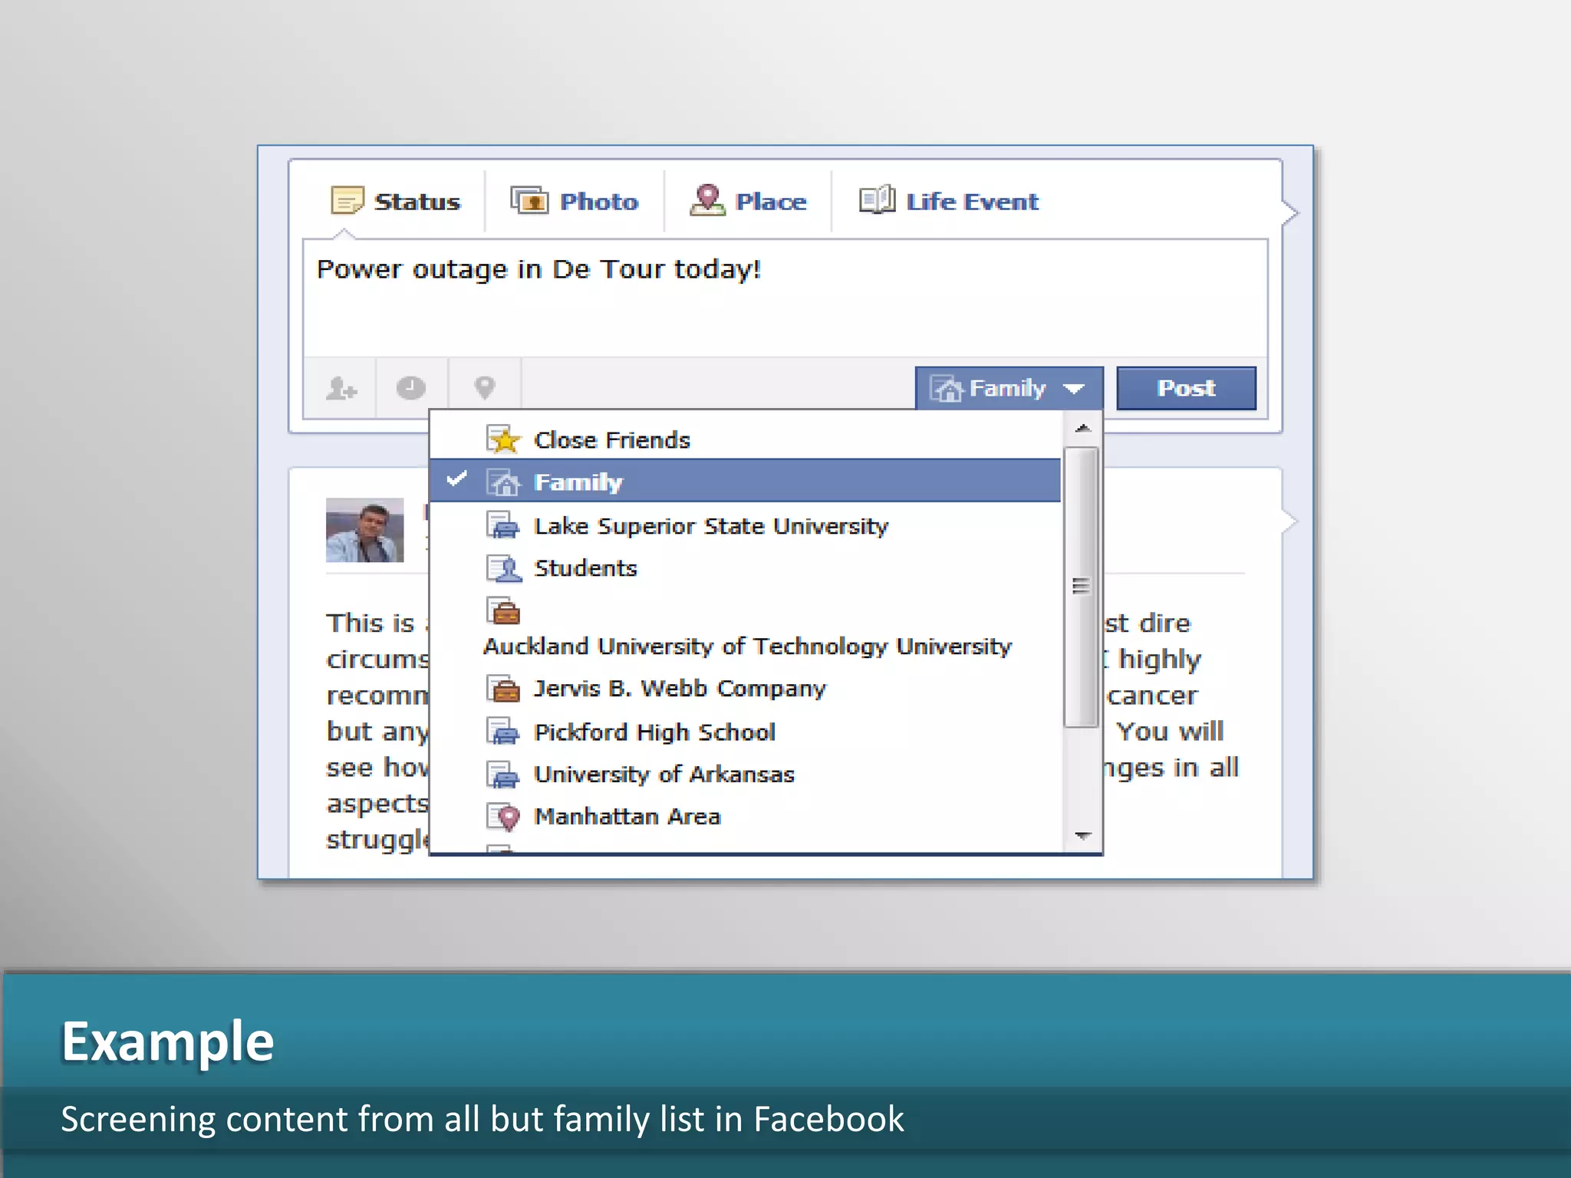Click the Manhattan Area location icon

pyautogui.click(x=503, y=817)
